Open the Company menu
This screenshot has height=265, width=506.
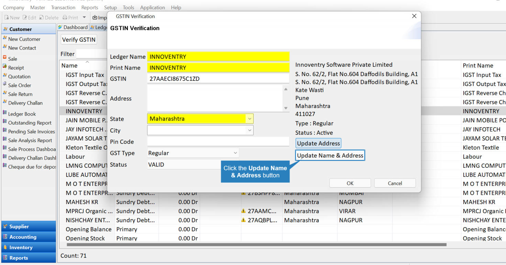[14, 7]
